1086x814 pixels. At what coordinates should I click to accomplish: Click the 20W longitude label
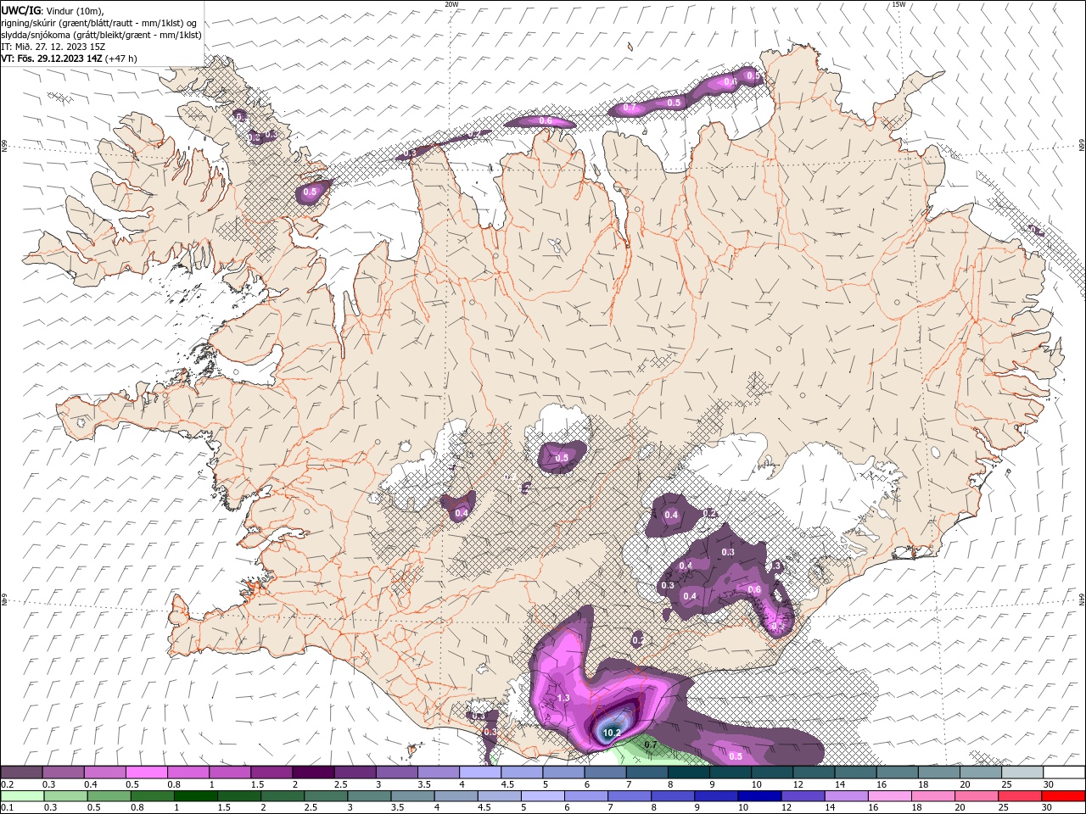(451, 4)
